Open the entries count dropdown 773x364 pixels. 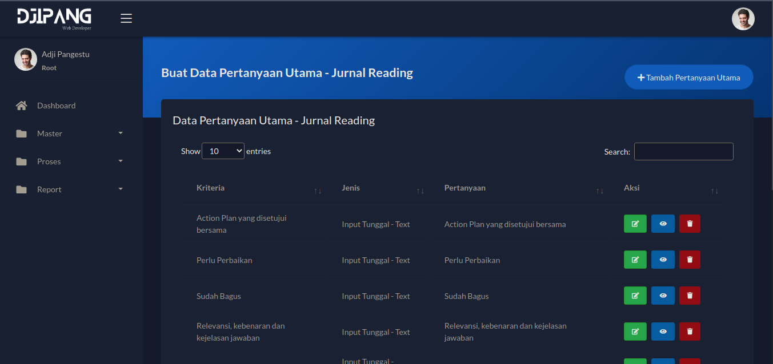tap(223, 151)
